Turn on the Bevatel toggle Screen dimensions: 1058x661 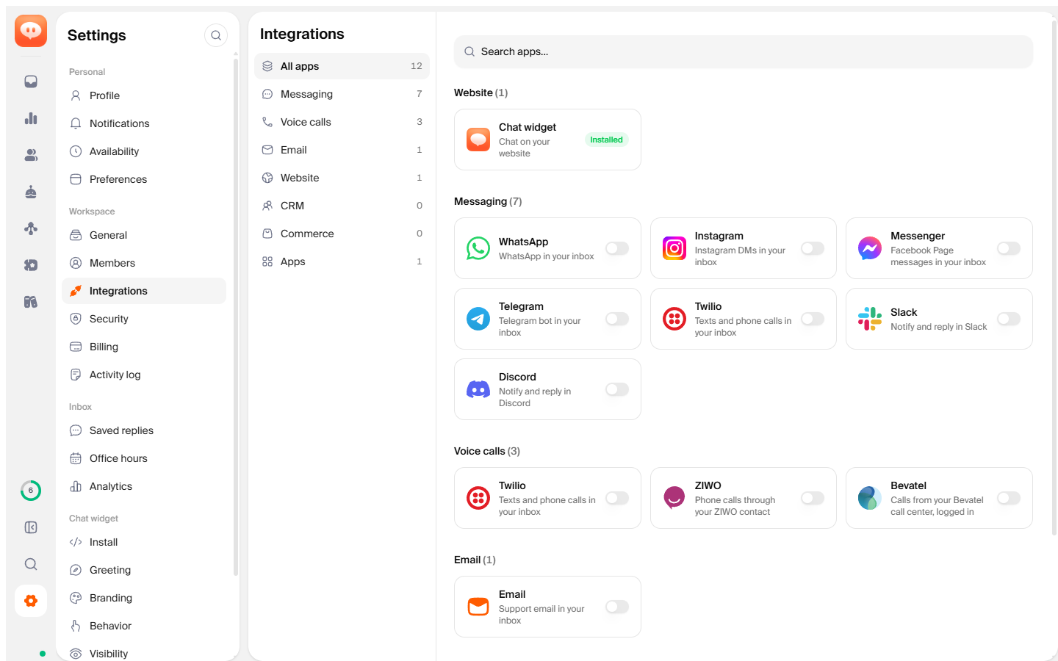1009,498
